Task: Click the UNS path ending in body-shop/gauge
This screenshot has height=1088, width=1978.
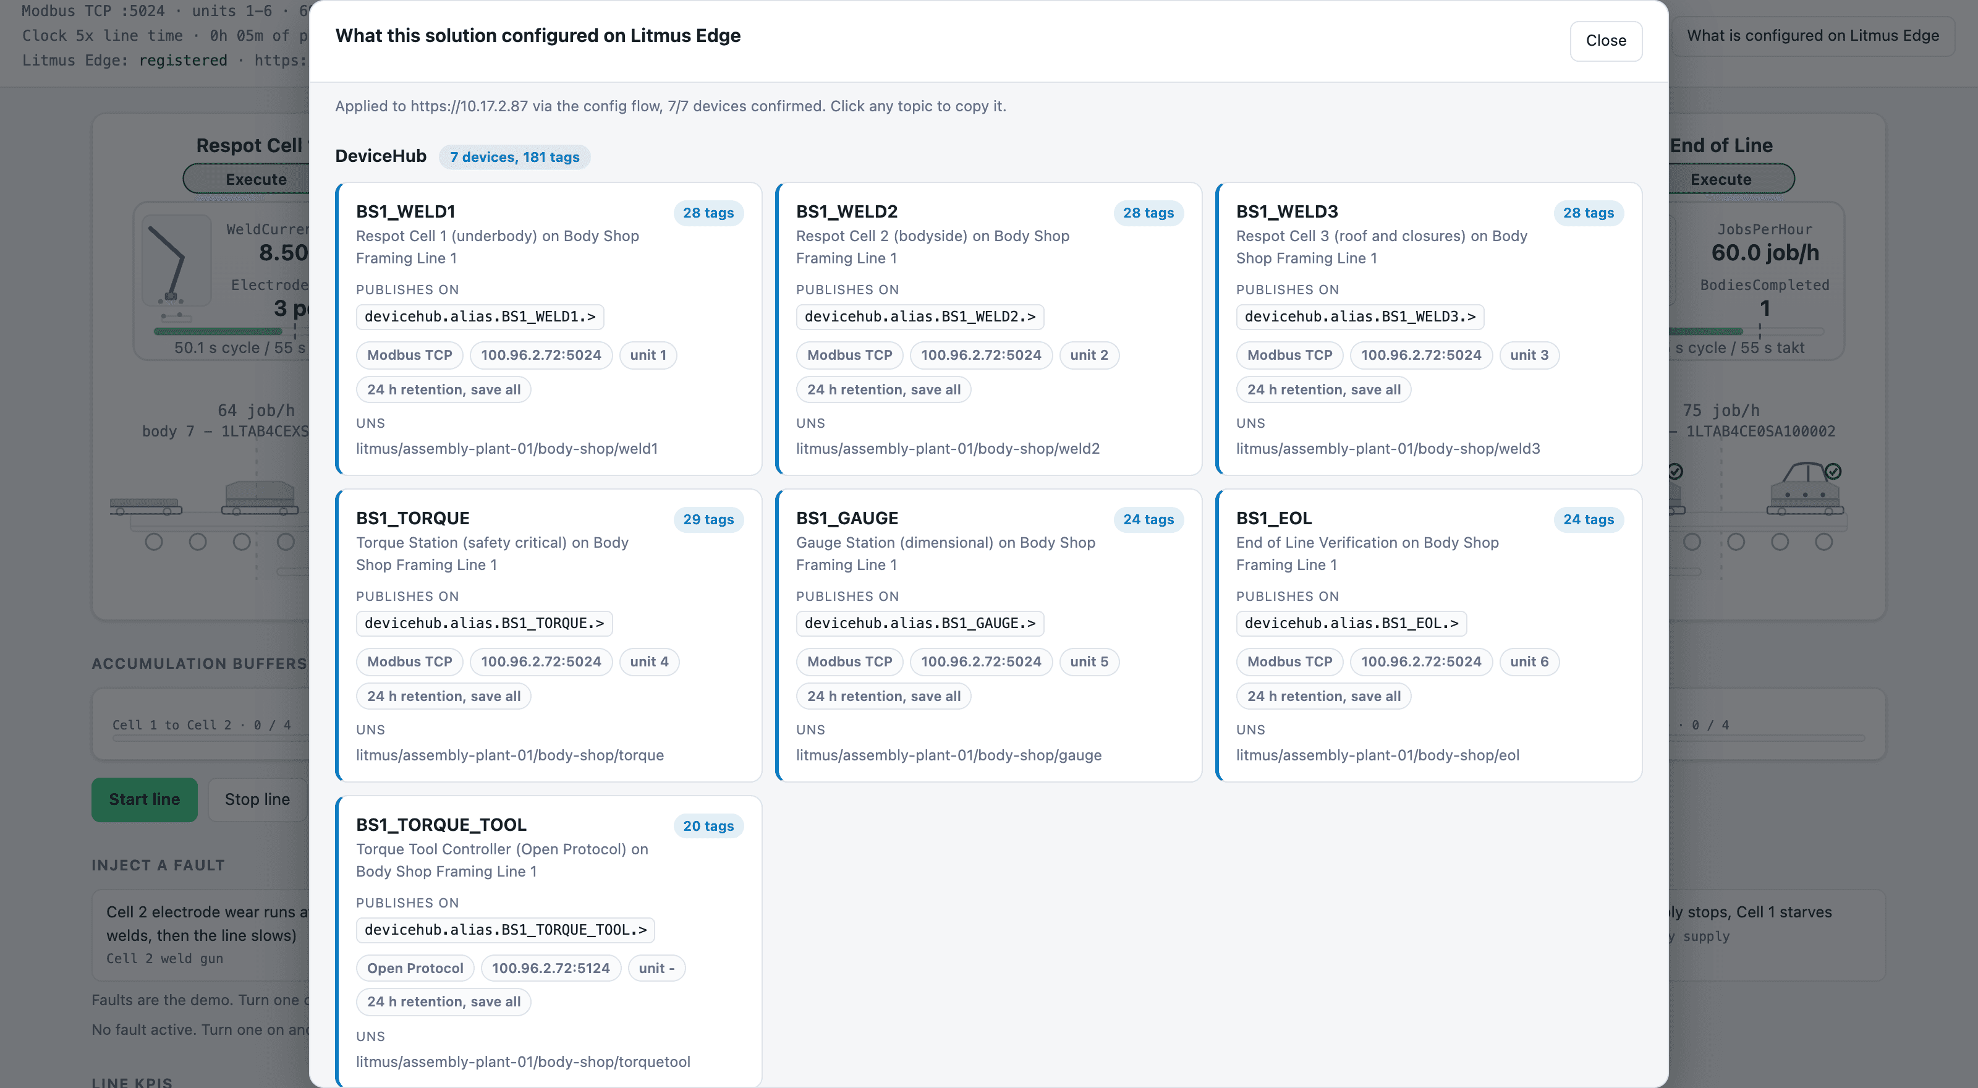Action: [948, 755]
